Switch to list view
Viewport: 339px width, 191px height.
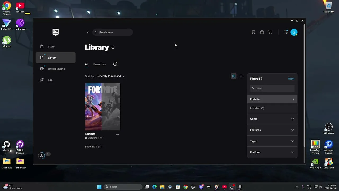pyautogui.click(x=240, y=76)
